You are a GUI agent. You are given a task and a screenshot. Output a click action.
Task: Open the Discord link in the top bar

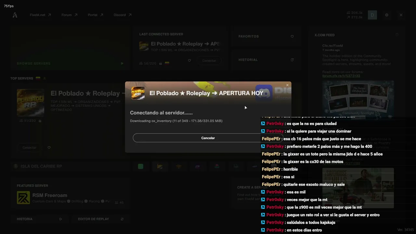[x=123, y=15]
